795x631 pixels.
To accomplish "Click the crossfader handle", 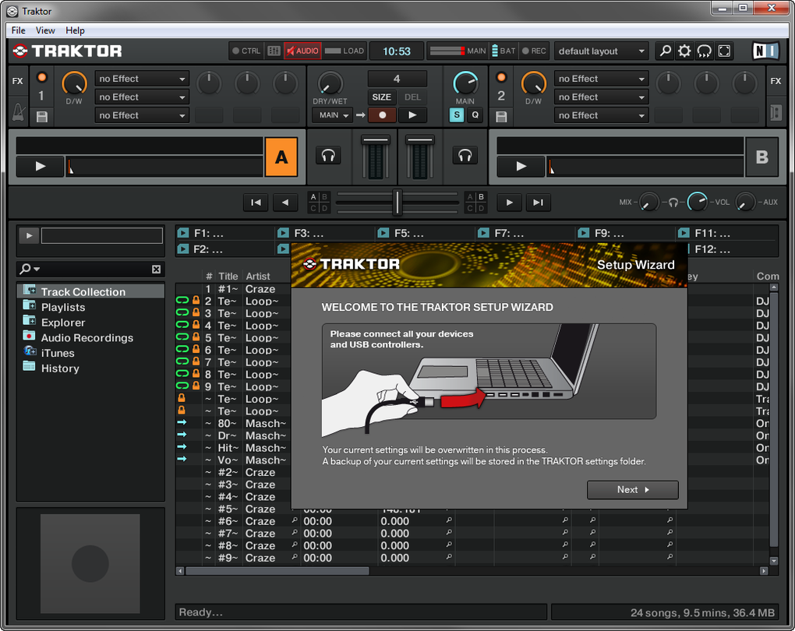I will click(397, 202).
